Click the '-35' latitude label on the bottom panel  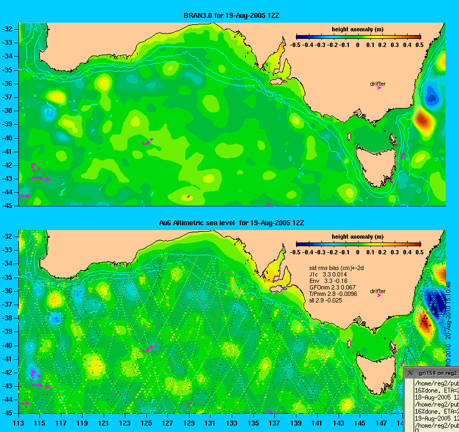pos(8,277)
